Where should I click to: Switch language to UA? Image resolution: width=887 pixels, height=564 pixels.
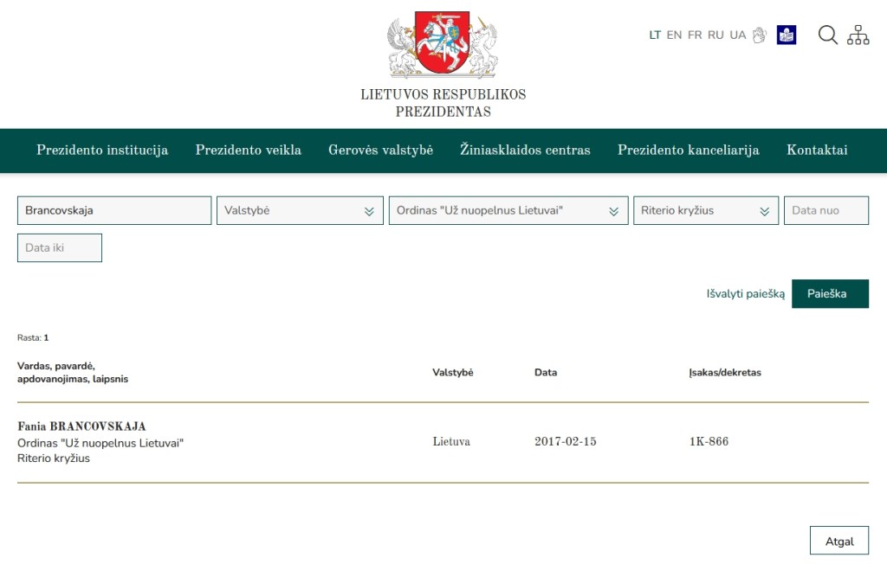[x=737, y=35]
